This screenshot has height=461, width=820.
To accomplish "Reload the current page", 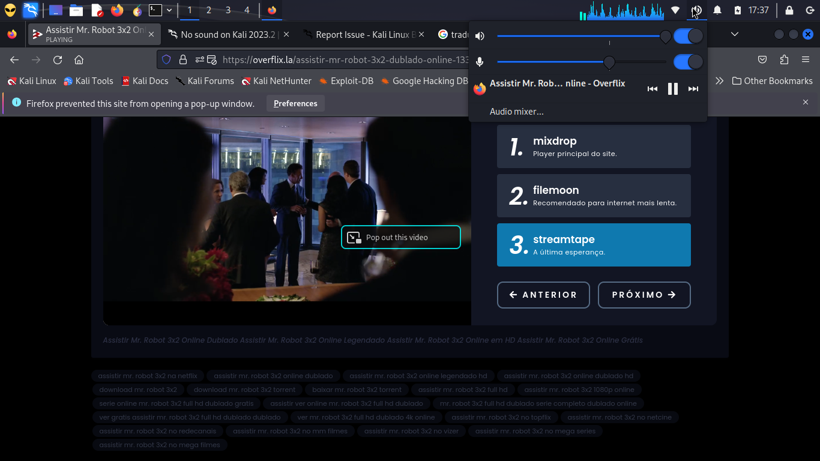I will [x=58, y=60].
